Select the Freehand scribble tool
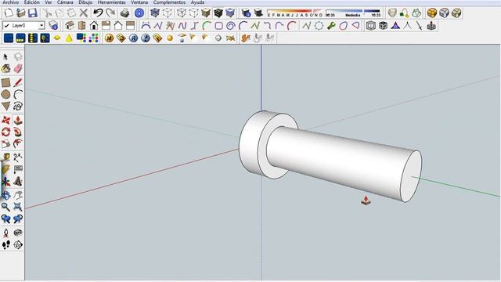 point(18,107)
